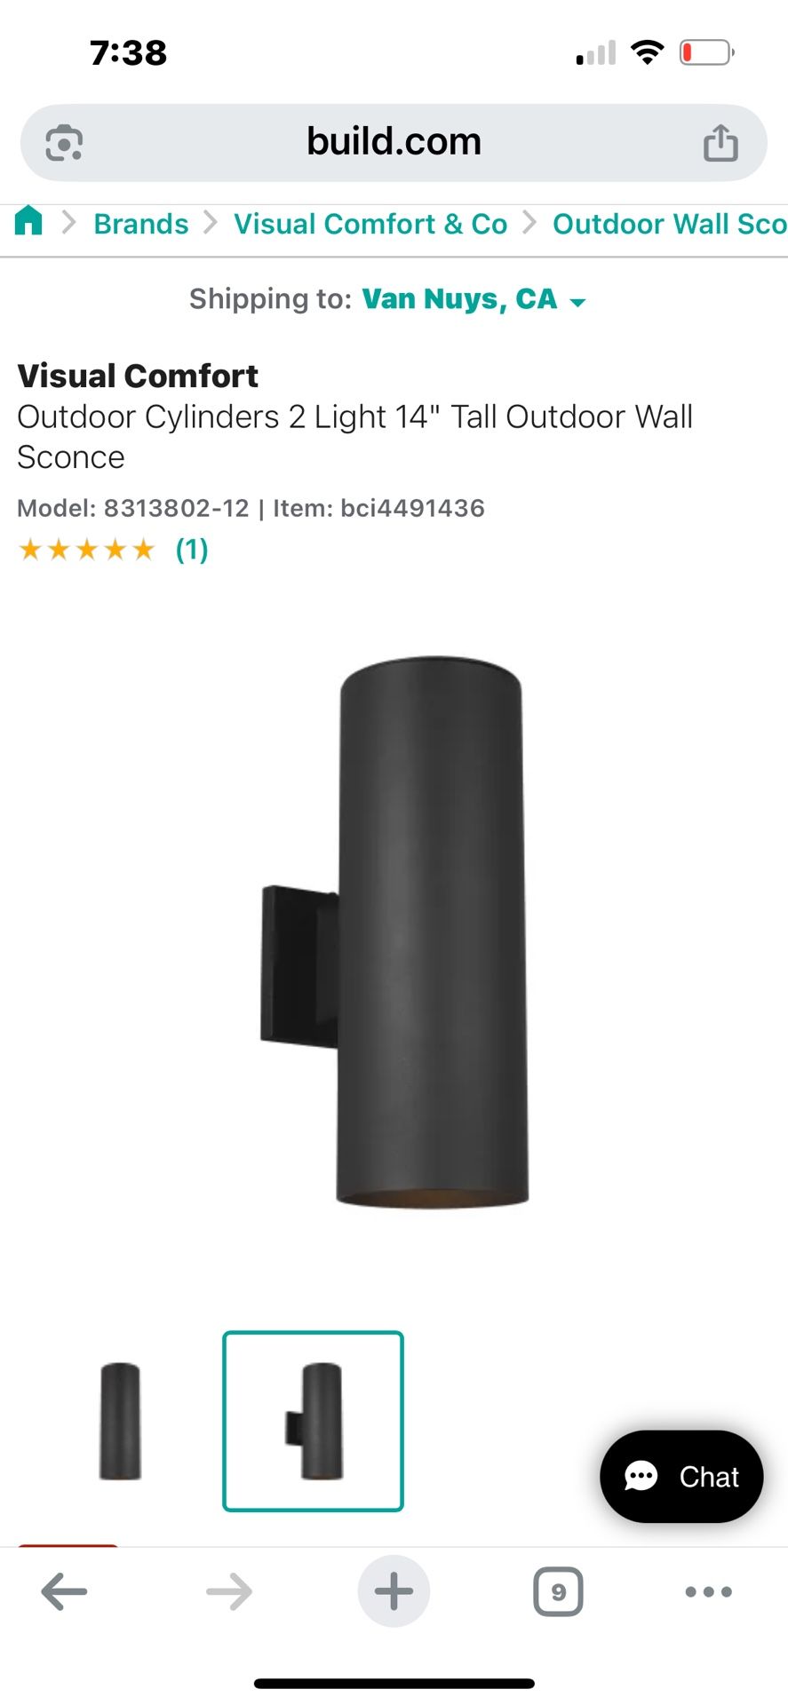Screen dimensions: 788x1705
Task: Tap the forward arrow in bottom toolbar
Action: [229, 1591]
